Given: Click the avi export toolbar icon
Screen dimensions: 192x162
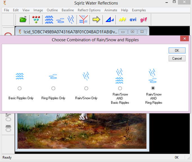Looking at the screenshot, I should 133,20.
